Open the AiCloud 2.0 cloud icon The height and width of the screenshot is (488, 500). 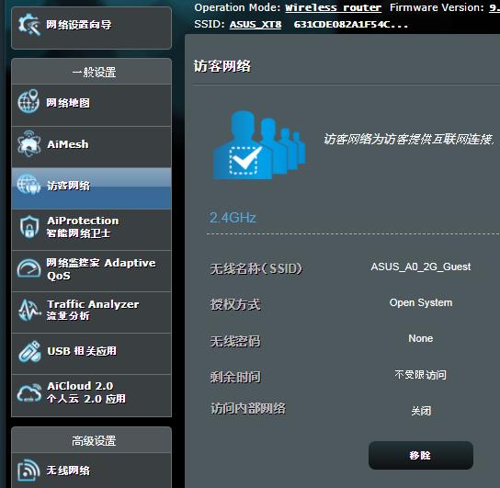coord(29,393)
